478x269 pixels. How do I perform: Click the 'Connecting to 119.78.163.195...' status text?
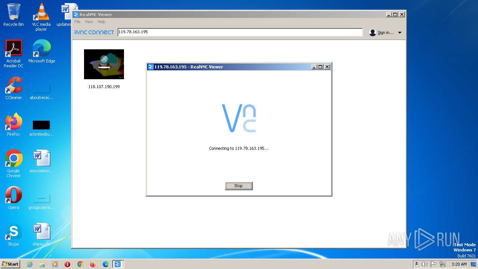pos(239,148)
